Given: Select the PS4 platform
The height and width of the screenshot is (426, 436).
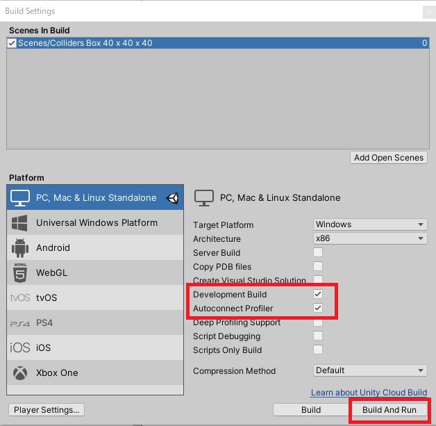Looking at the screenshot, I should 95,322.
